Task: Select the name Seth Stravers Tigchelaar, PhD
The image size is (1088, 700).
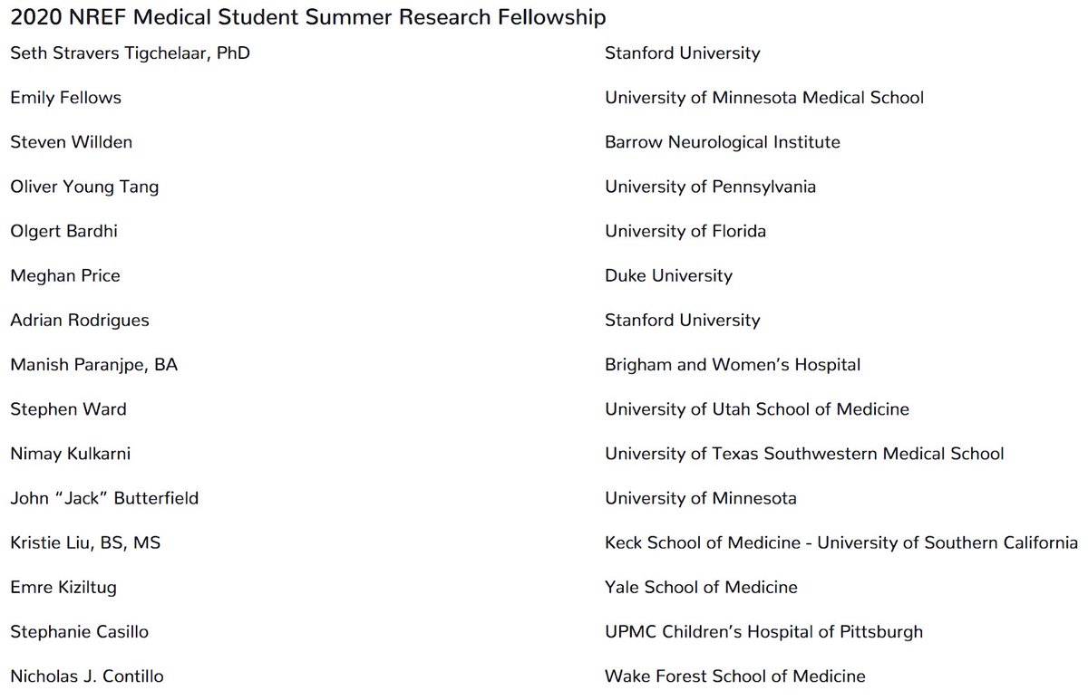Action: 130,53
